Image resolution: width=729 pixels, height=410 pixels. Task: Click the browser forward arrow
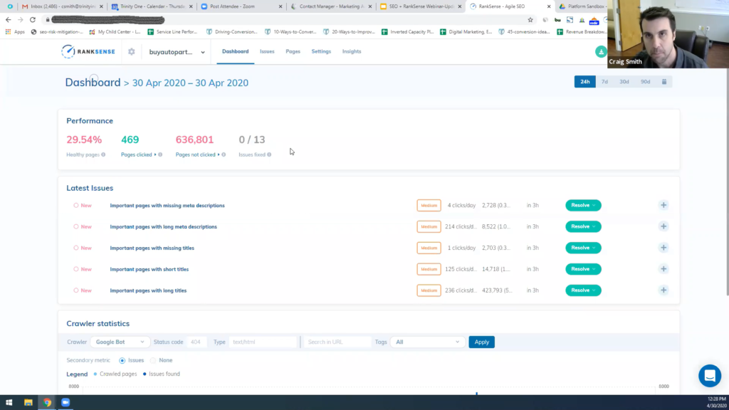click(x=21, y=19)
